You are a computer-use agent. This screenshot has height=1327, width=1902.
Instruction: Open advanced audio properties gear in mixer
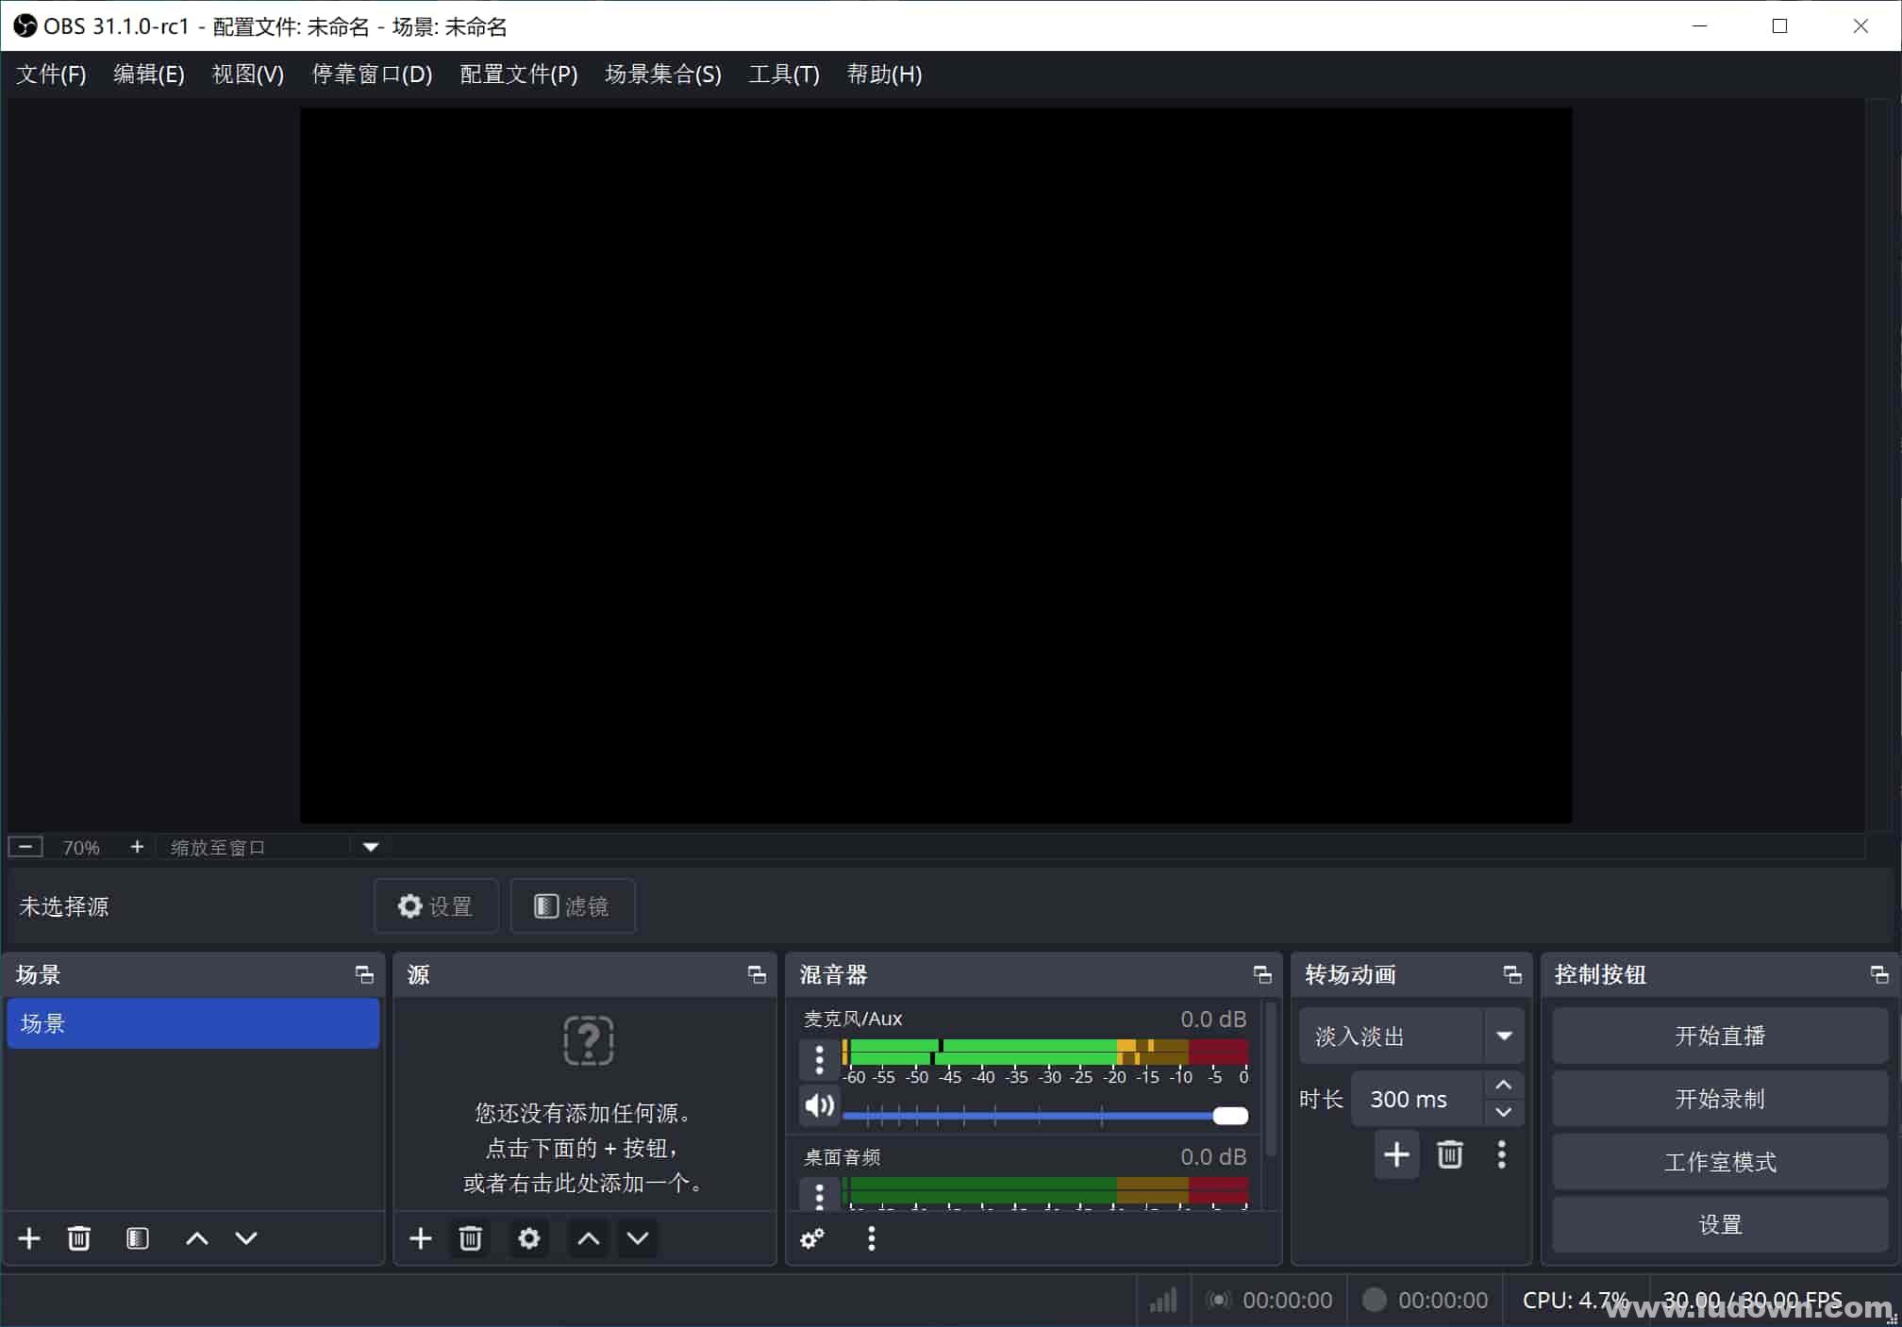[811, 1238]
